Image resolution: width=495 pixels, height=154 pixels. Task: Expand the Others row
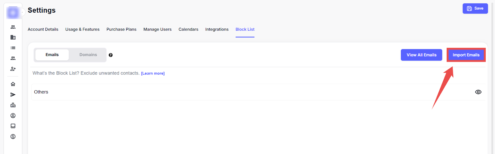coord(41,92)
